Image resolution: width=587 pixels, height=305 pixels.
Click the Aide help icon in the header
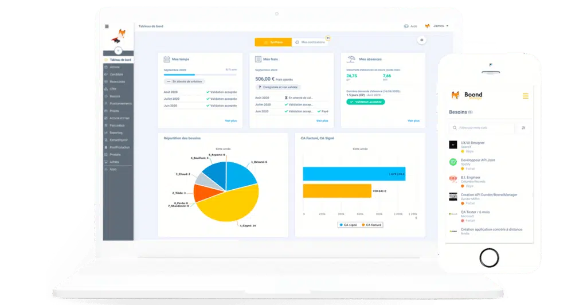[406, 26]
